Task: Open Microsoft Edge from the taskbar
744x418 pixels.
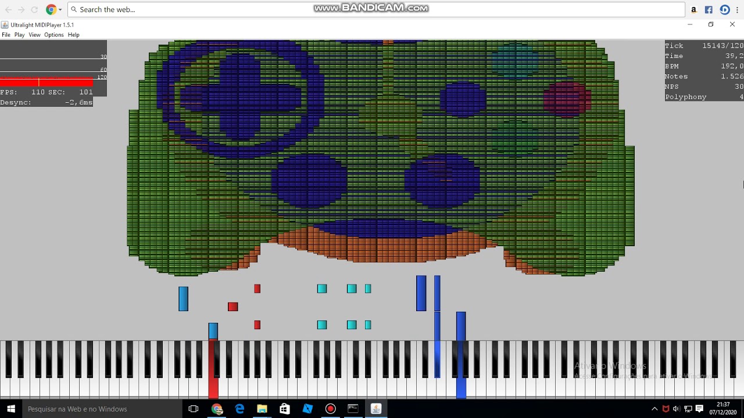Action: tap(239, 409)
